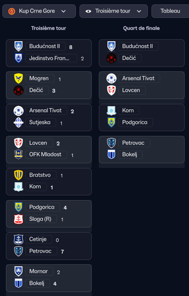Open the Podgorica vs Sloga (R) match card
This screenshot has height=296, width=189.
point(49,214)
